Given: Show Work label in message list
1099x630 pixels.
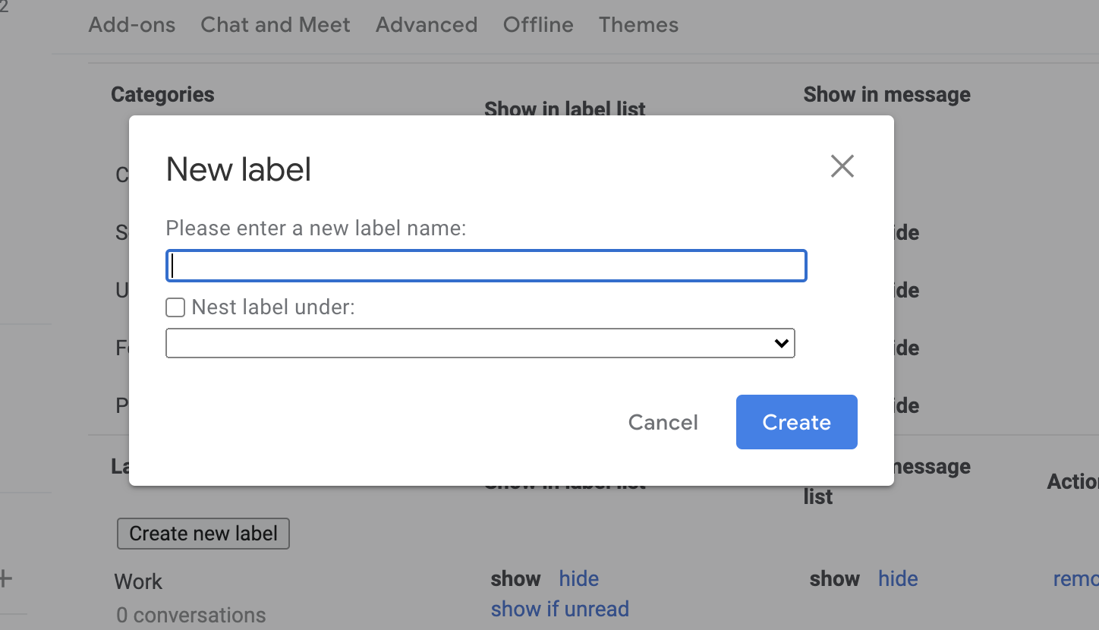Looking at the screenshot, I should pos(834,578).
